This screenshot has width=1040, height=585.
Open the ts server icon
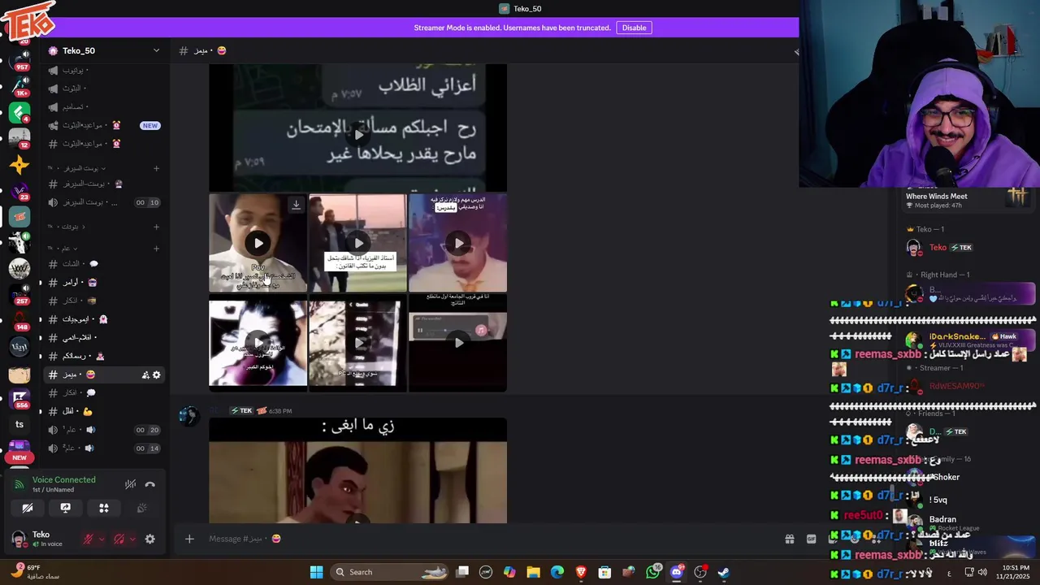point(19,425)
